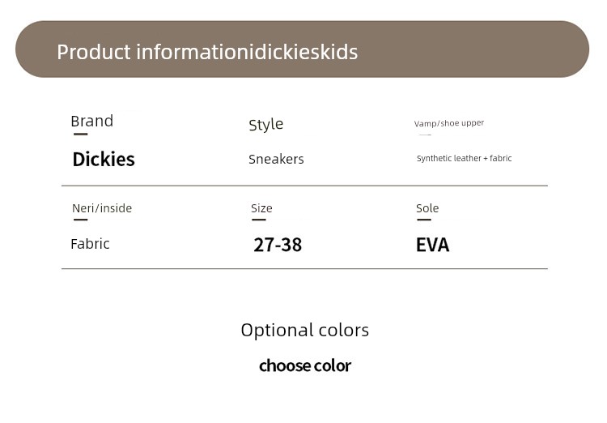The image size is (607, 423).
Task: Select the Size label
Action: click(261, 208)
